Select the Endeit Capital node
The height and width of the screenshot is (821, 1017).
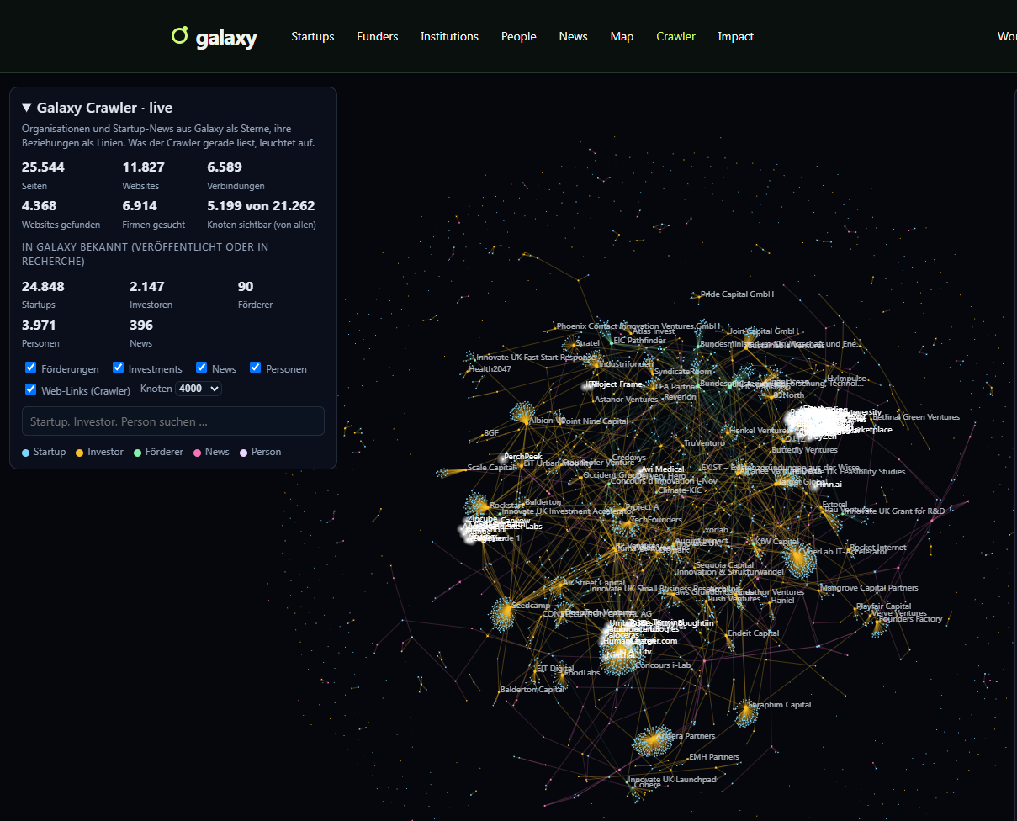click(754, 633)
